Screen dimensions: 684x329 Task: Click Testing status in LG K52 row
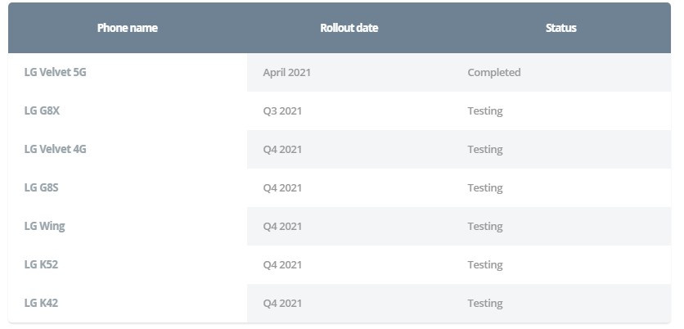click(x=484, y=264)
